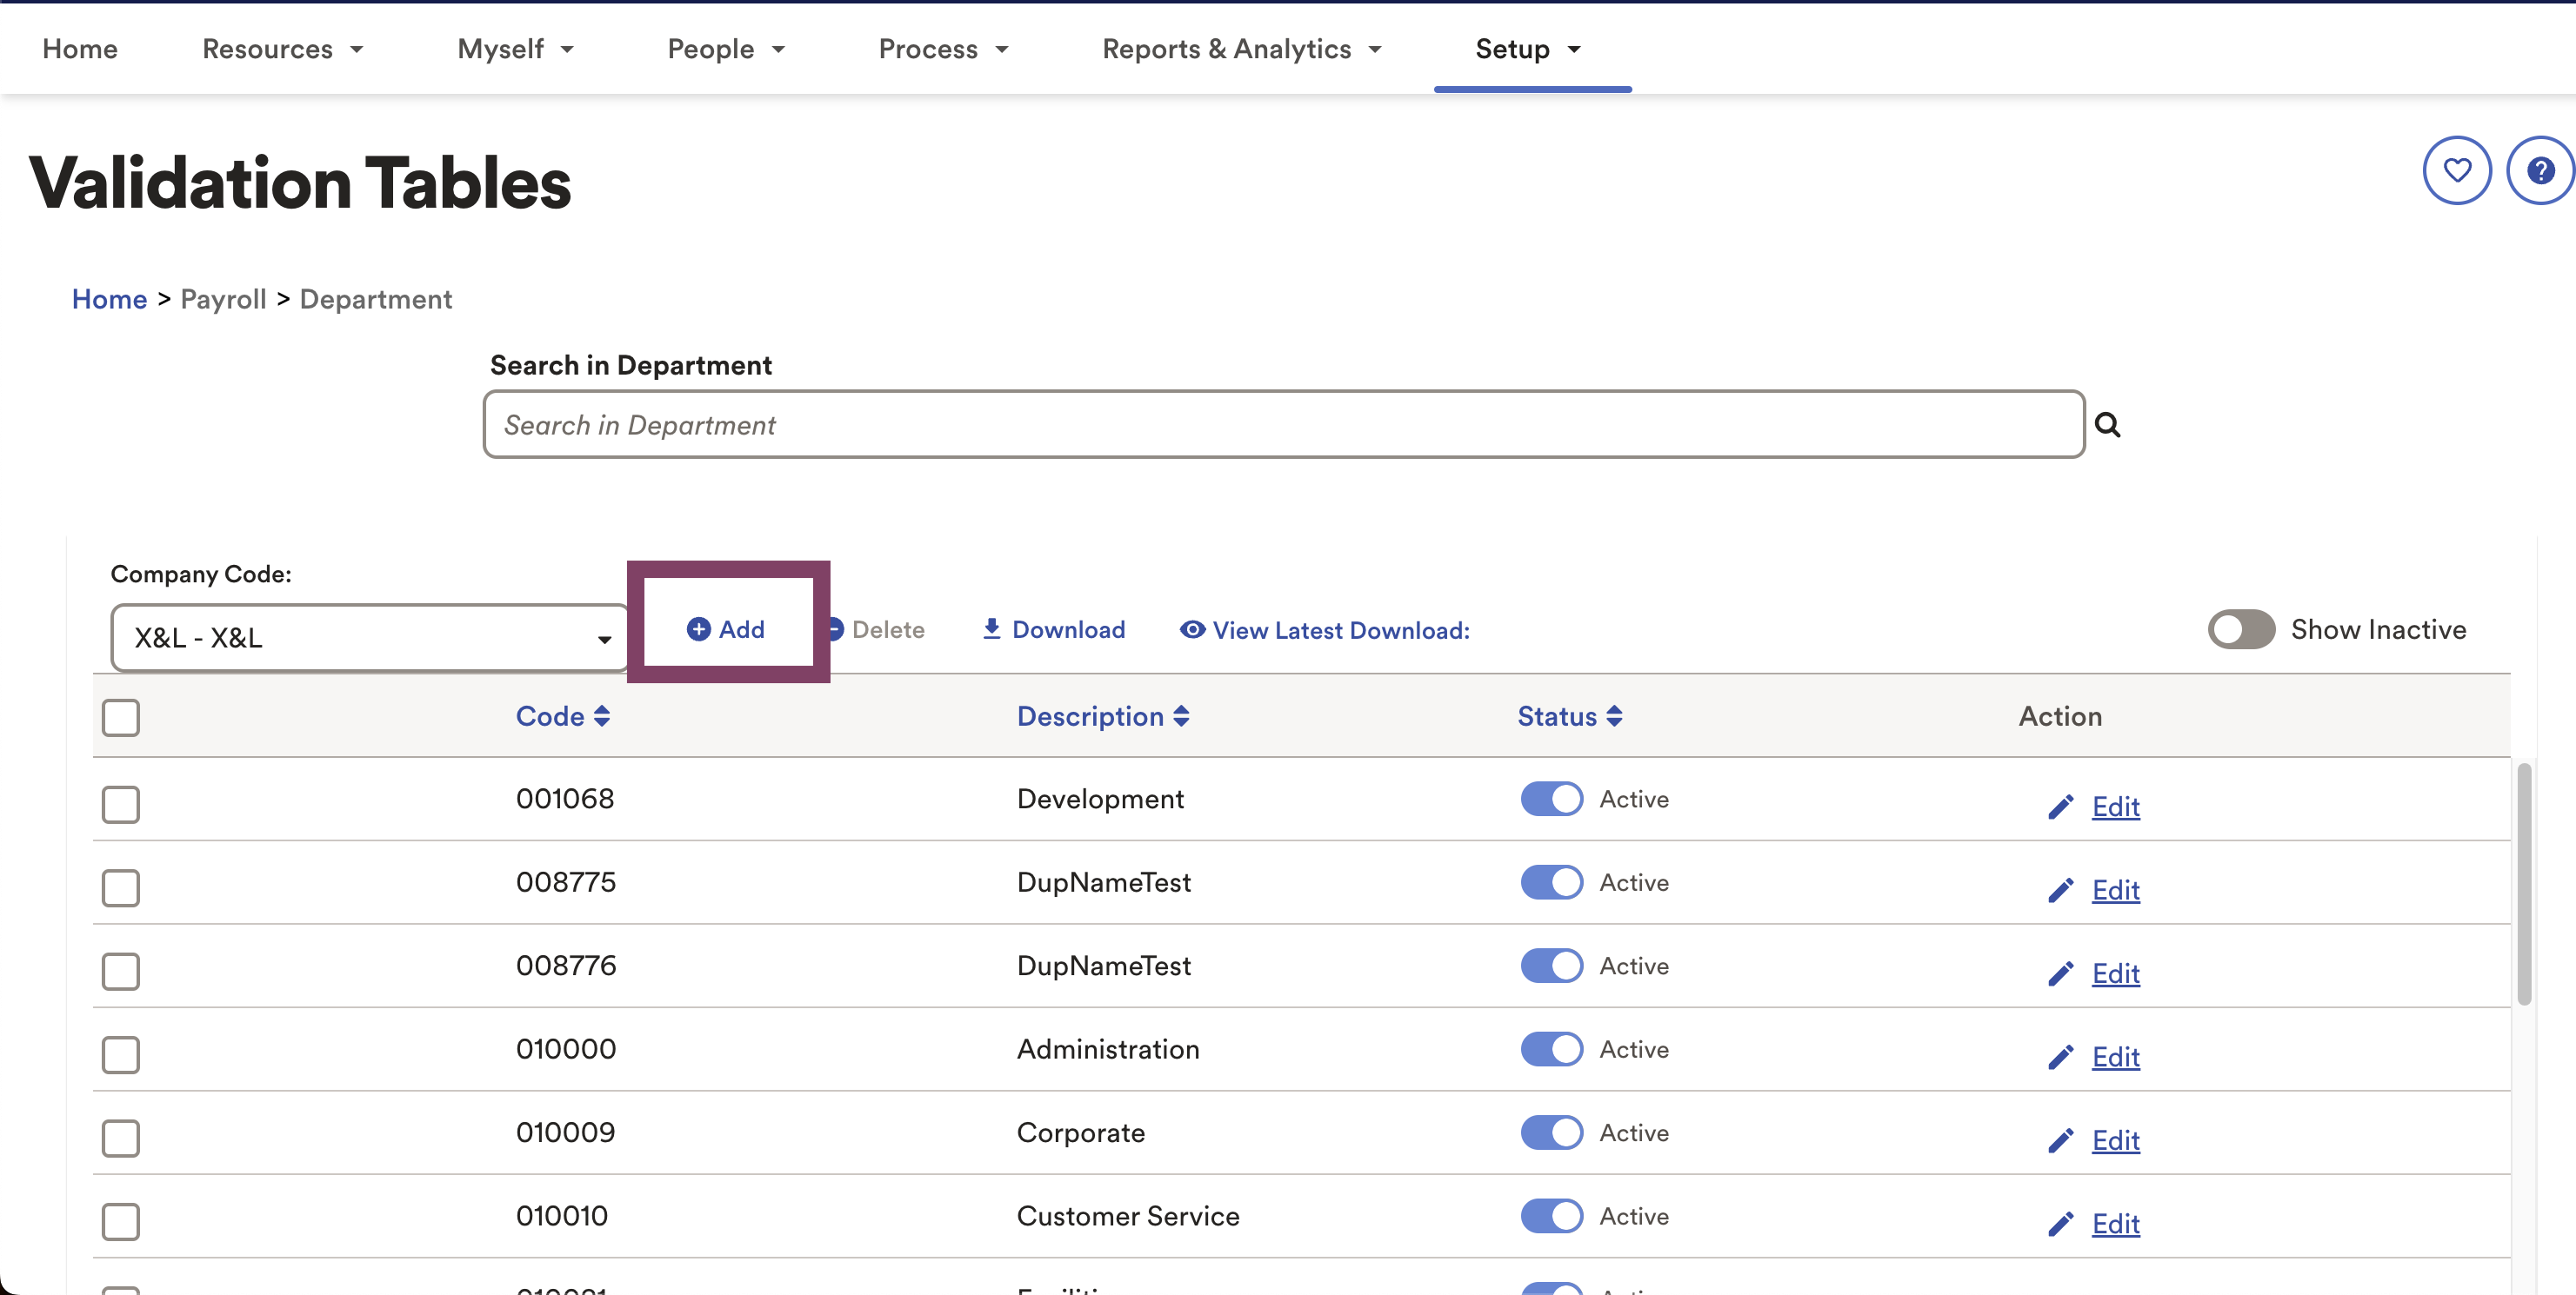2576x1295 pixels.
Task: Sort by Code column arrows
Action: pyautogui.click(x=601, y=716)
